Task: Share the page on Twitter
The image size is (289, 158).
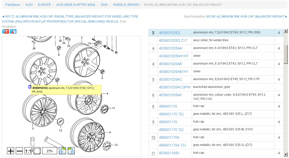Action: click(x=13, y=31)
